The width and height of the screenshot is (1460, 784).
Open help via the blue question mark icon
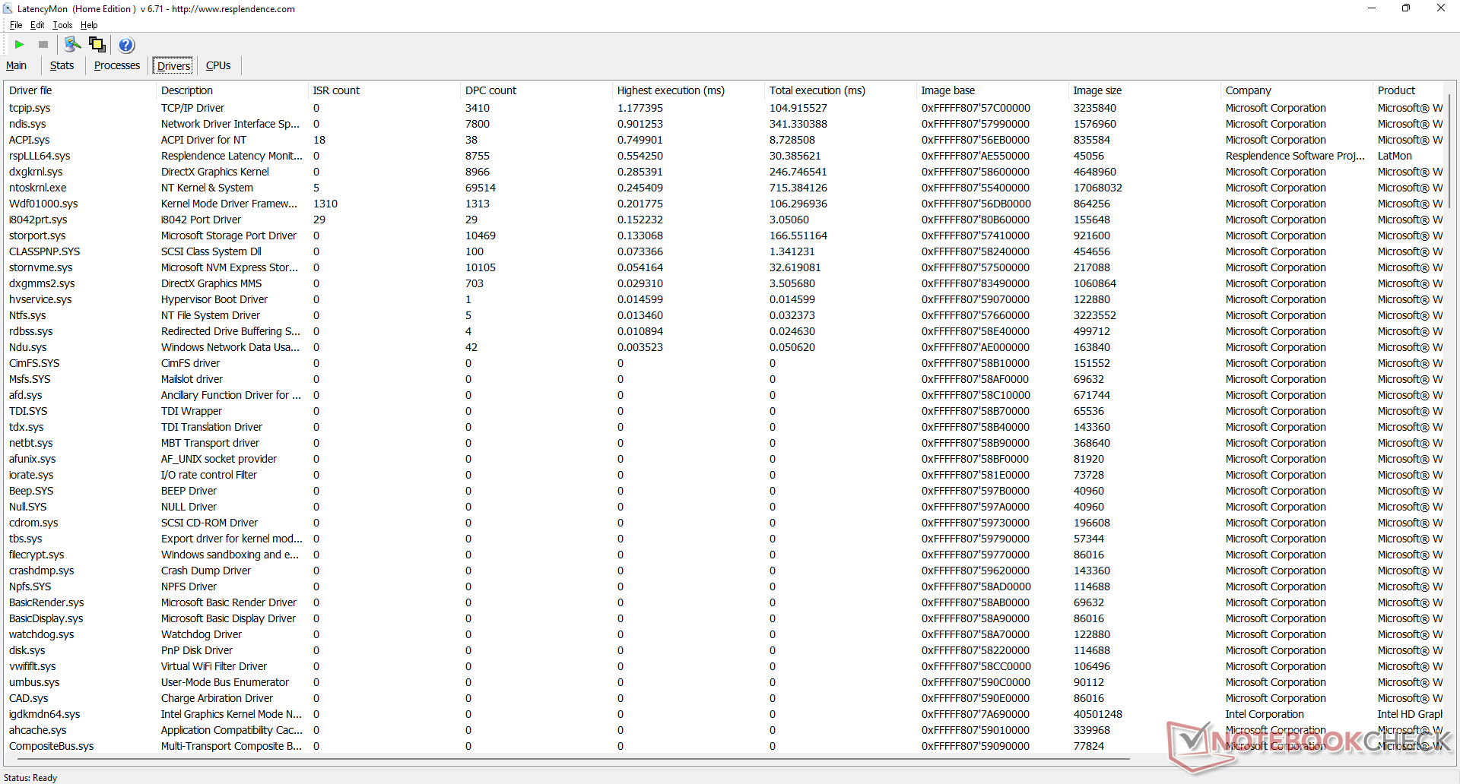click(126, 45)
